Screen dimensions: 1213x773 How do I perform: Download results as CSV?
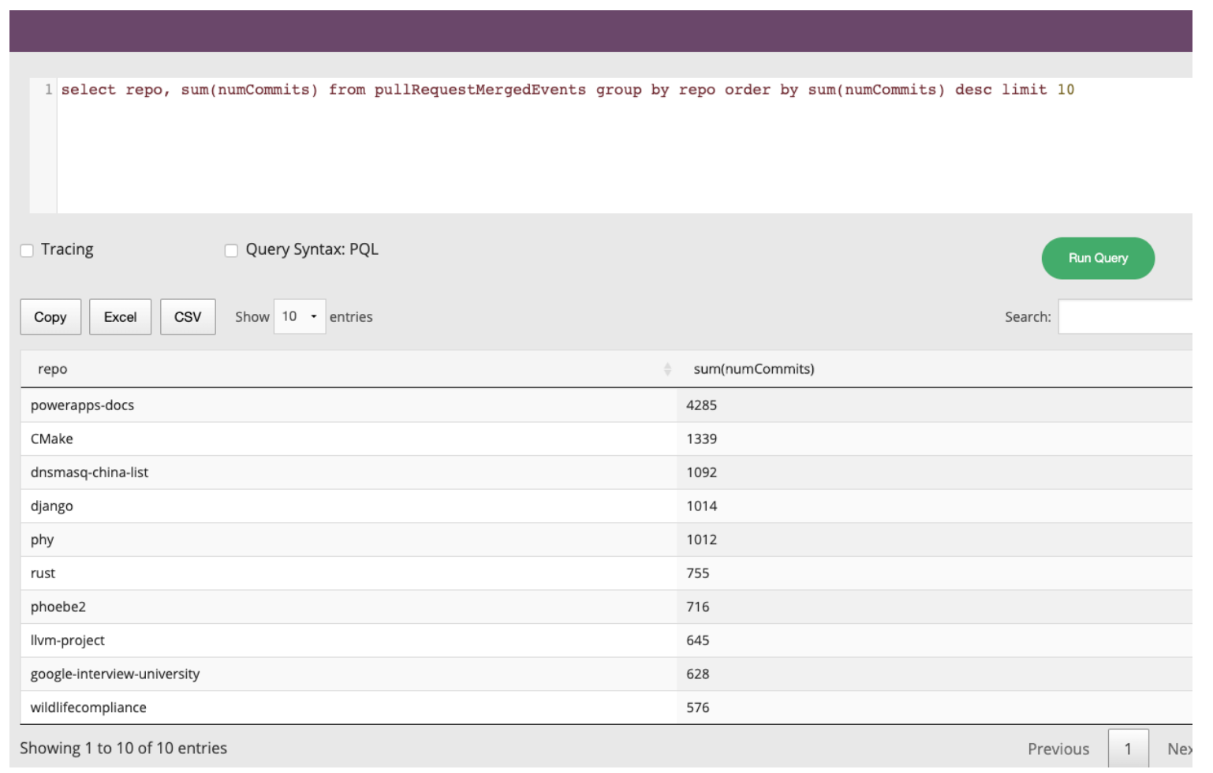tap(188, 316)
